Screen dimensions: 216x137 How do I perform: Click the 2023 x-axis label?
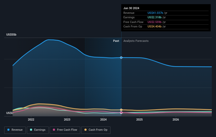67,120
